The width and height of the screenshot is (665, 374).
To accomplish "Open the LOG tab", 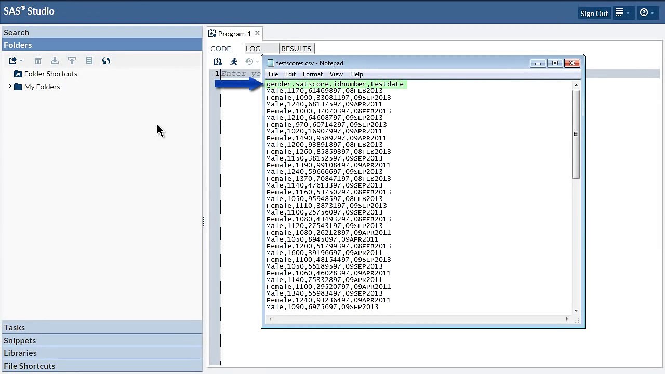I will pos(253,49).
